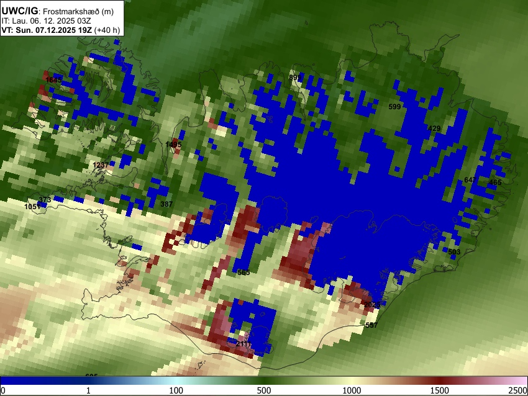Click the map value label 647
The height and width of the screenshot is (396, 528).
click(x=470, y=180)
